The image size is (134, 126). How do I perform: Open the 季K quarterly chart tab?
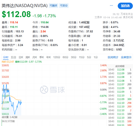pyautogui.click(x=42, y=57)
